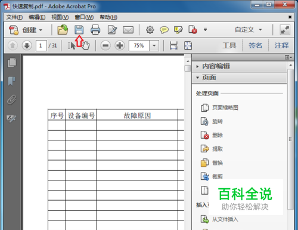Click the document vertical scrollbar thumb
298x230 pixels.
coord(187,68)
